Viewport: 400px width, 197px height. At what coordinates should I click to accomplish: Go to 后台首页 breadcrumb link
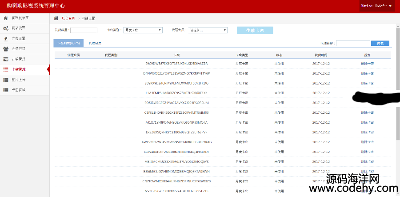68,18
